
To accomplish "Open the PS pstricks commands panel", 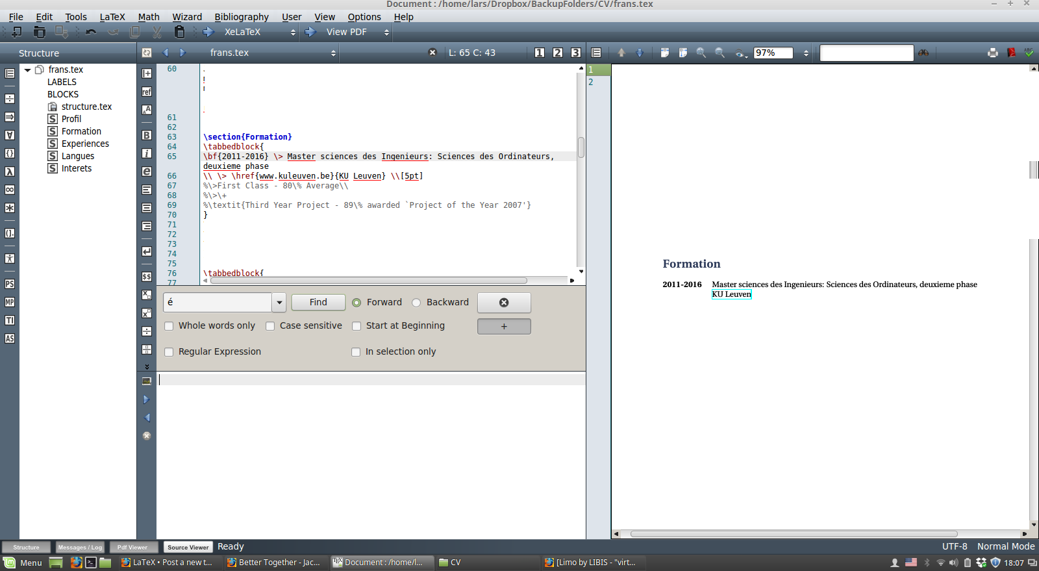I will [x=10, y=284].
